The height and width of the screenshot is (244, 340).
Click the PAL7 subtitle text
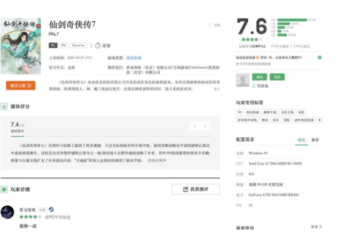[x=54, y=34]
